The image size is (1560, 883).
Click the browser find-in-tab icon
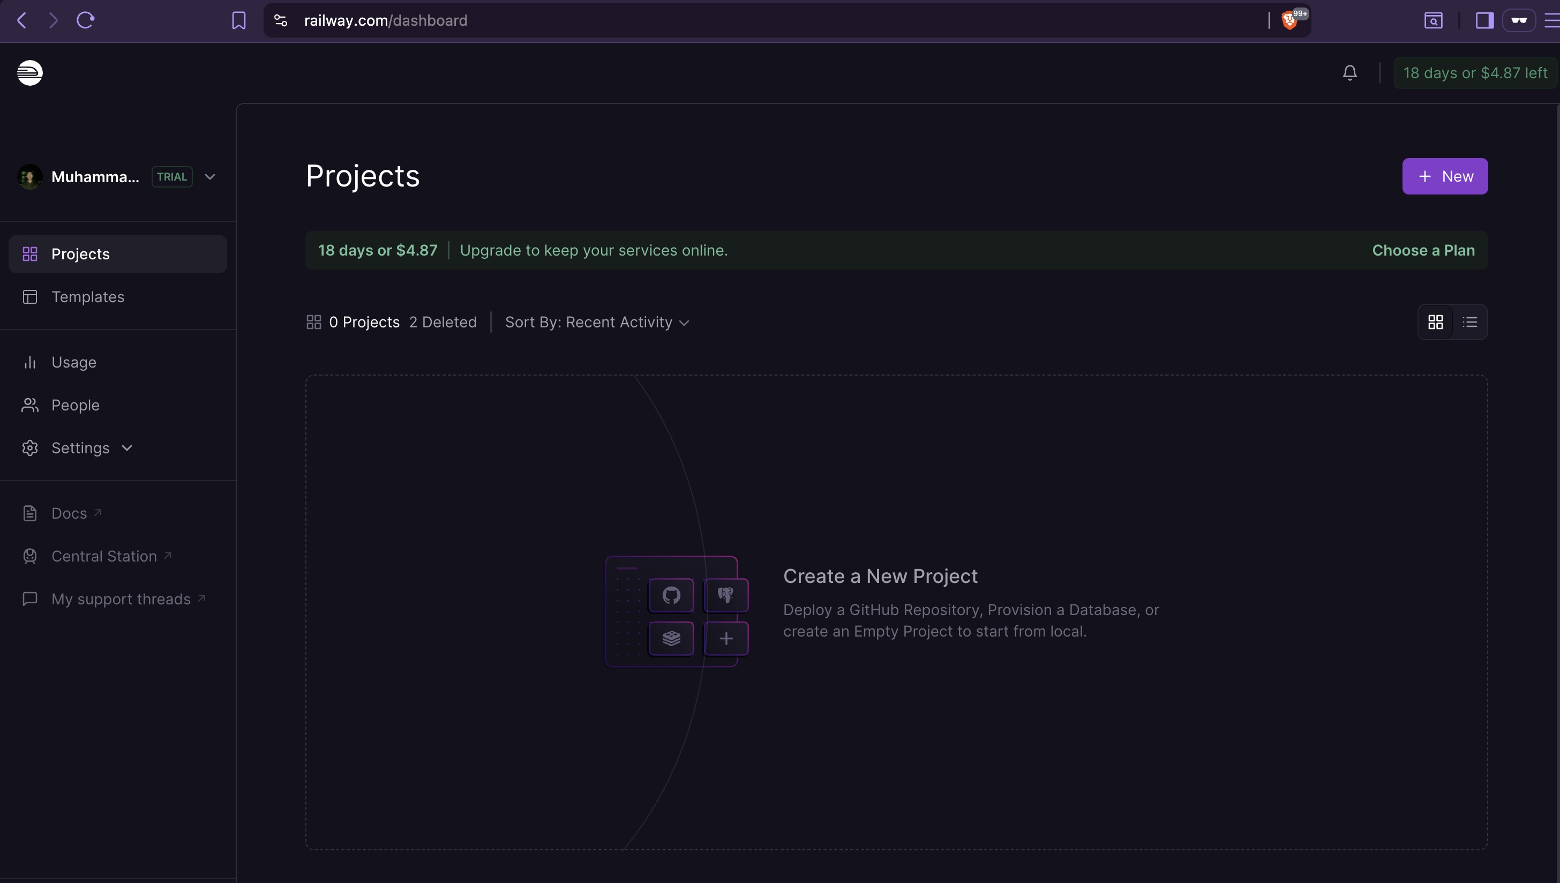pos(1433,20)
